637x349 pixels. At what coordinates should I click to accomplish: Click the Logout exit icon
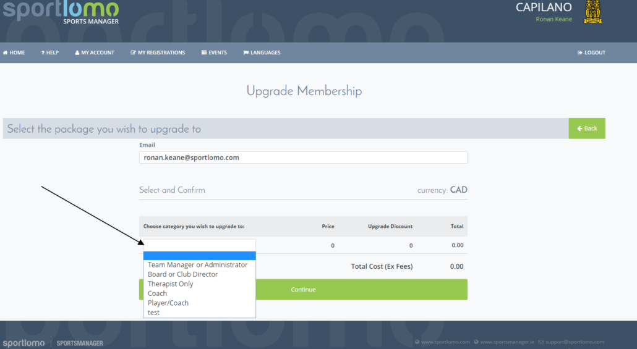[x=579, y=53]
